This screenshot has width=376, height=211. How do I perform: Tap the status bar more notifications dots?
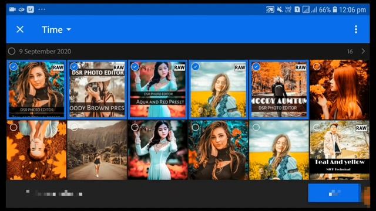(x=42, y=9)
